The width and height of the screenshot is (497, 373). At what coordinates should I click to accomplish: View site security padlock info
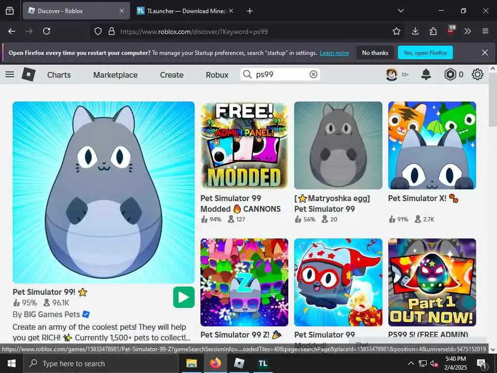pos(111,31)
